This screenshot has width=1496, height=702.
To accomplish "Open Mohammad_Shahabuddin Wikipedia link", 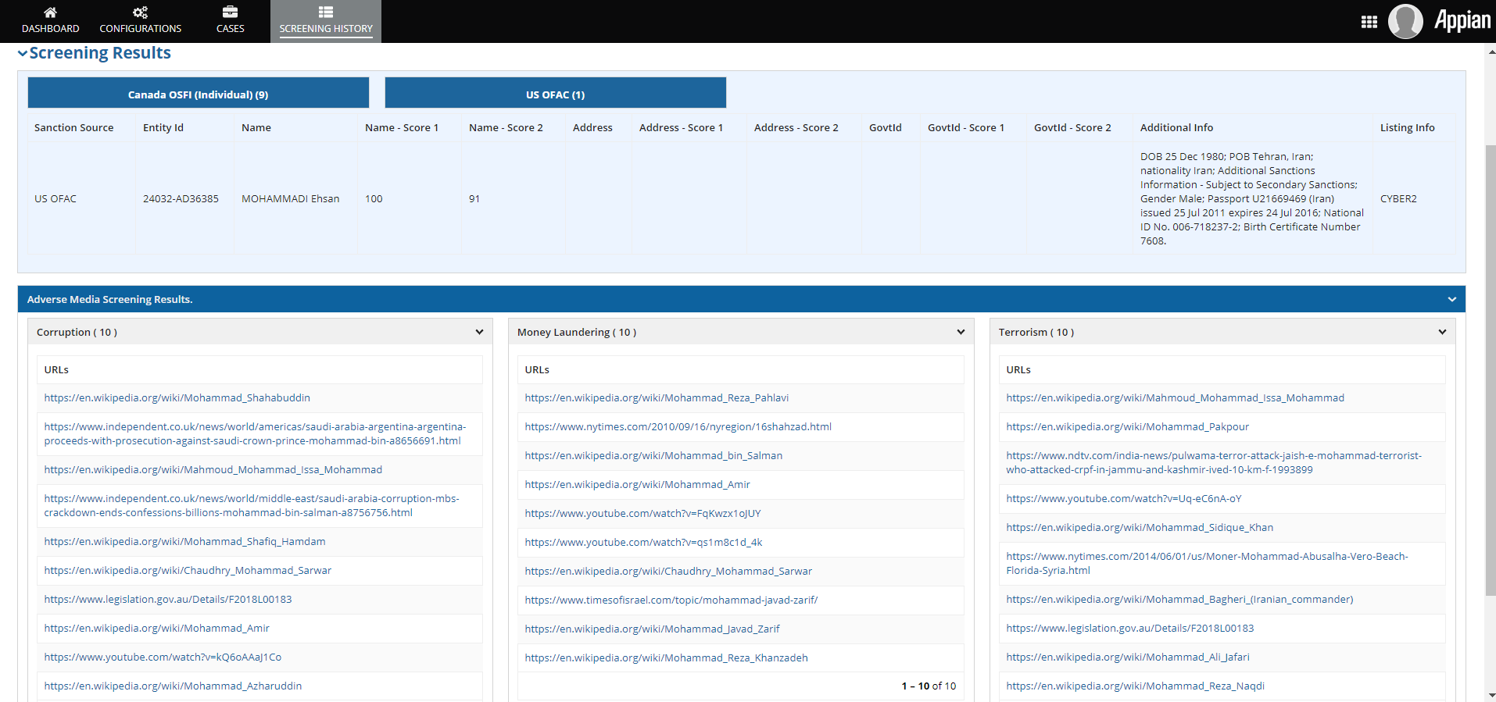I will click(x=177, y=397).
